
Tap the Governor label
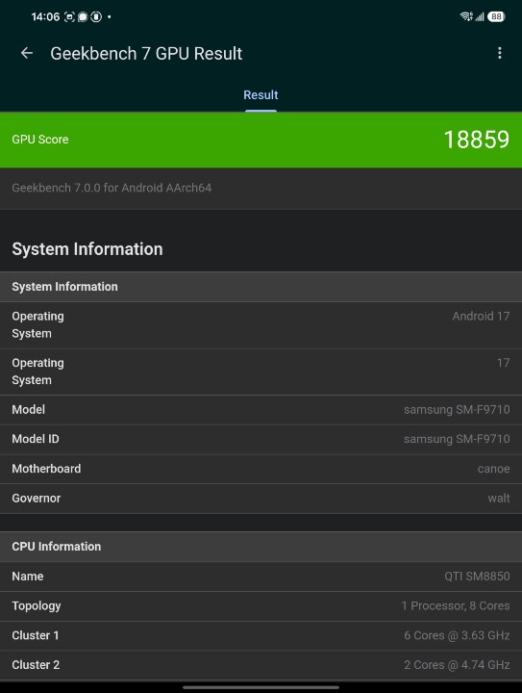pos(37,499)
